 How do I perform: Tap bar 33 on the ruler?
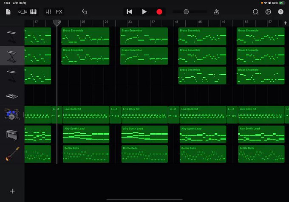pyautogui.click(x=130, y=22)
